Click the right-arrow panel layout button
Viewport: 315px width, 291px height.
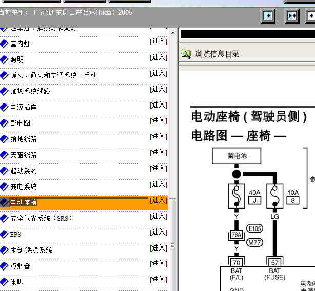[268, 16]
